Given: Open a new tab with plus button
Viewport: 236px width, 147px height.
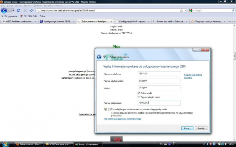Looking at the screenshot, I should [230, 22].
